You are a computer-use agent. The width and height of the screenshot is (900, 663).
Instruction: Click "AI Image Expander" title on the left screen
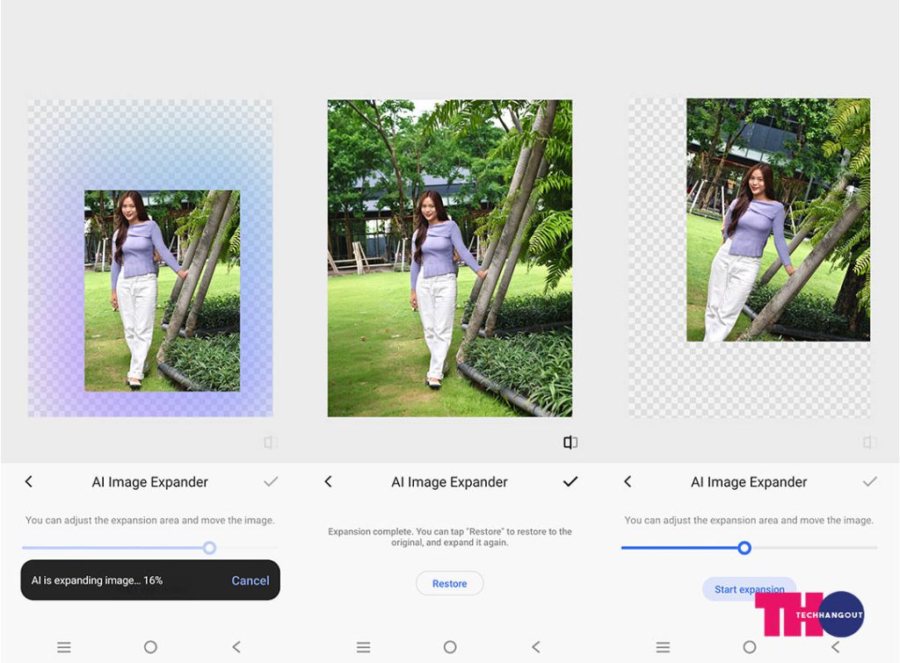[149, 482]
